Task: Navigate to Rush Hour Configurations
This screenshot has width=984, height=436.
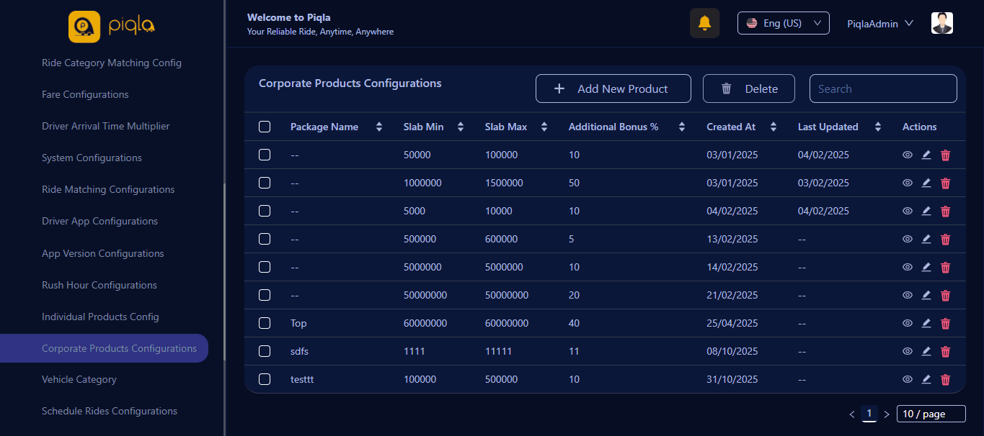Action: pyautogui.click(x=99, y=285)
